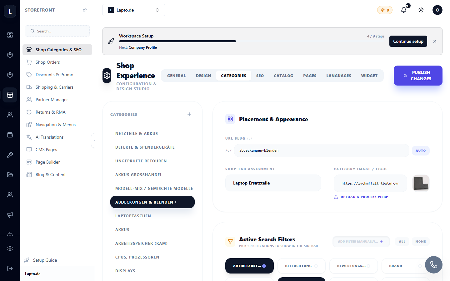Open Add Filter Manually dropdown

[361, 241]
